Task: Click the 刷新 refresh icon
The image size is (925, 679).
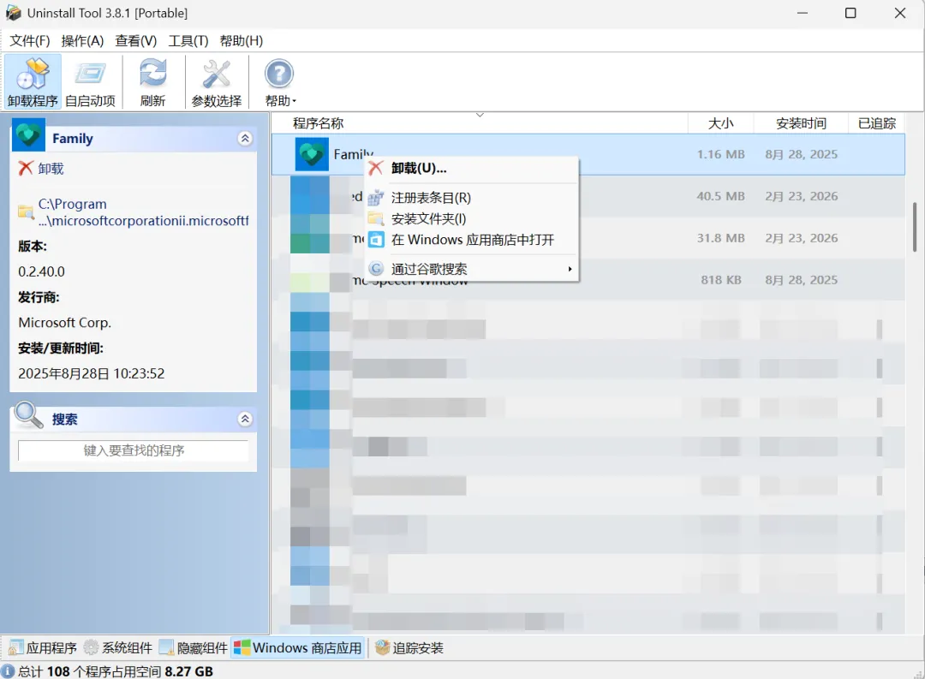Action: click(x=152, y=82)
